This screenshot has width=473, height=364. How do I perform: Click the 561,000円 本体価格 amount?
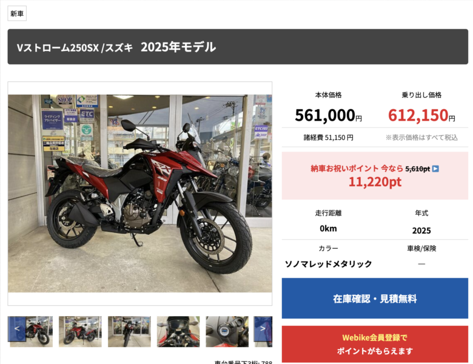[328, 115]
